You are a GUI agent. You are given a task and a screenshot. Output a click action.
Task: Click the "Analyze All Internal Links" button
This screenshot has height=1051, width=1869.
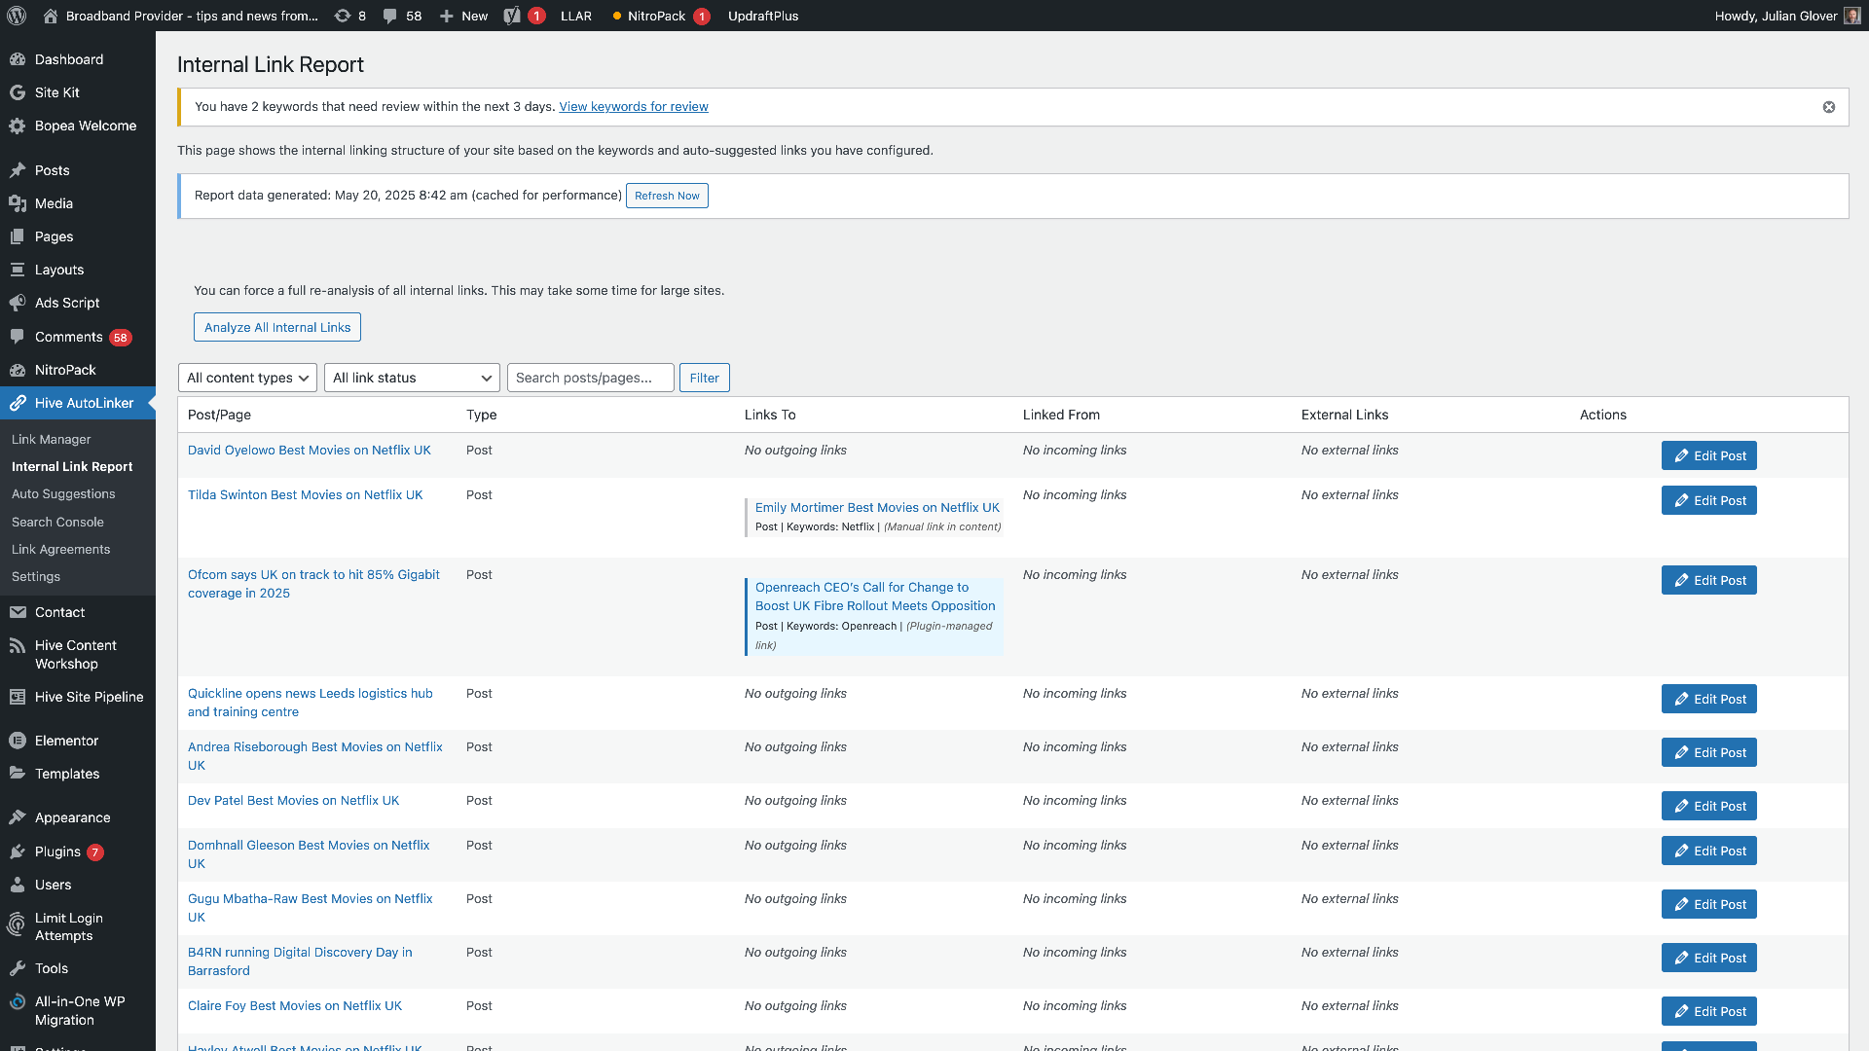(x=276, y=327)
